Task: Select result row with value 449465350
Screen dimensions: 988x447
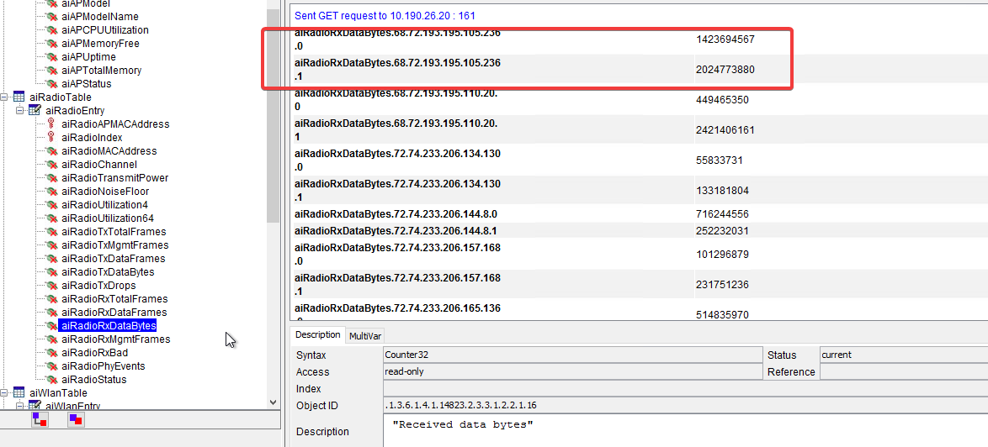Action: (x=640, y=99)
